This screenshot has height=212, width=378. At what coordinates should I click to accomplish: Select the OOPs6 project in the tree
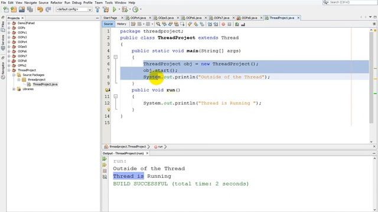click(22, 51)
